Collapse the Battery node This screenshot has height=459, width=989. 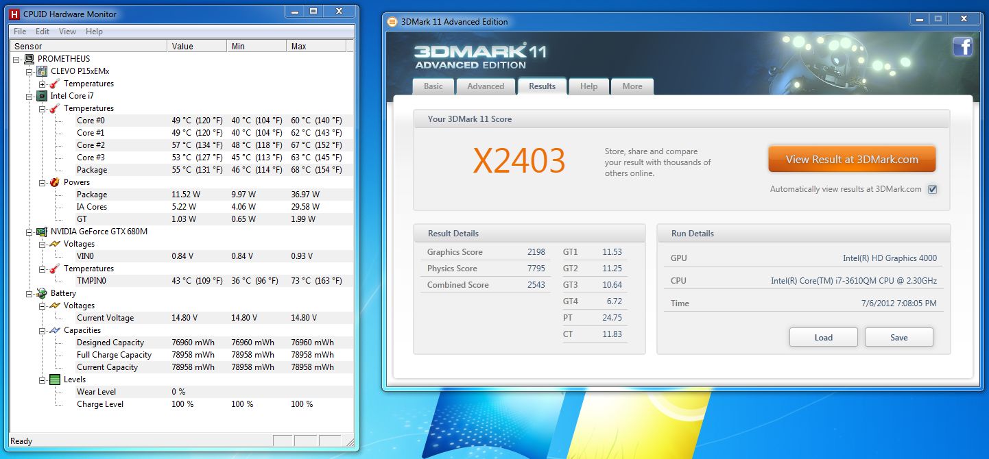point(29,293)
